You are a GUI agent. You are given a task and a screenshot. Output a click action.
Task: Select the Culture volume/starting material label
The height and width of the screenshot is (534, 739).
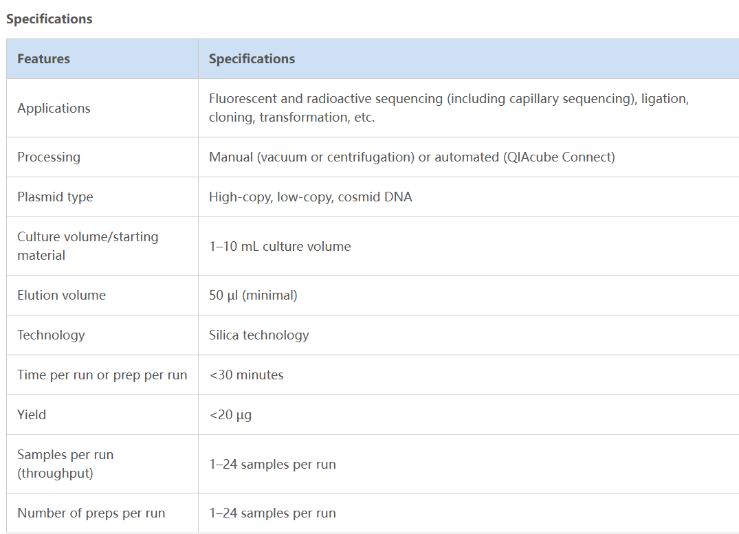(87, 246)
